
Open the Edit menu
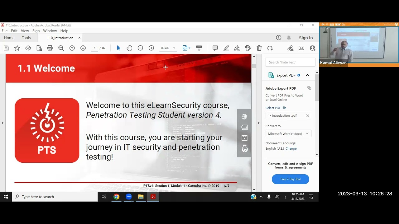click(14, 31)
